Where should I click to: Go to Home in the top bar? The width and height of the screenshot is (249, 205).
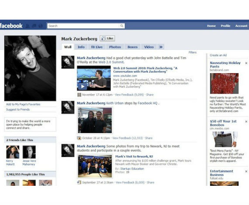pos(211,26)
